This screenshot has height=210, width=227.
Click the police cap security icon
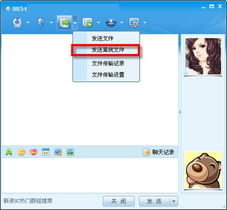111,23
